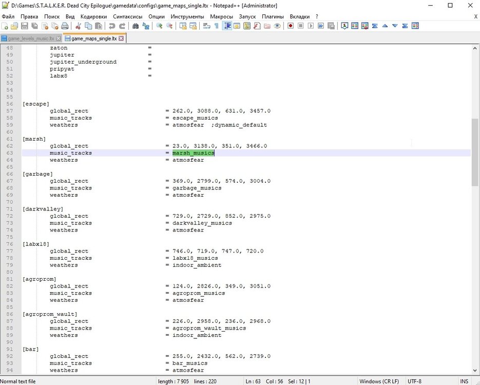Switch to the game_levels_music.ltx tab

click(x=30, y=38)
